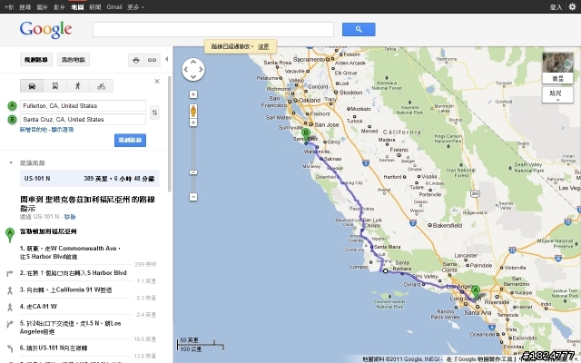Select driving directions car icon
Screen dimensions: 581x363
pos(32,86)
